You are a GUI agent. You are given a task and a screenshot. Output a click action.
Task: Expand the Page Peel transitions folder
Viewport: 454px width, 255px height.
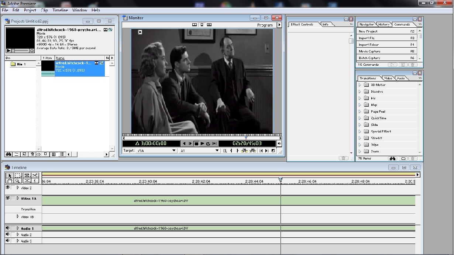click(360, 111)
